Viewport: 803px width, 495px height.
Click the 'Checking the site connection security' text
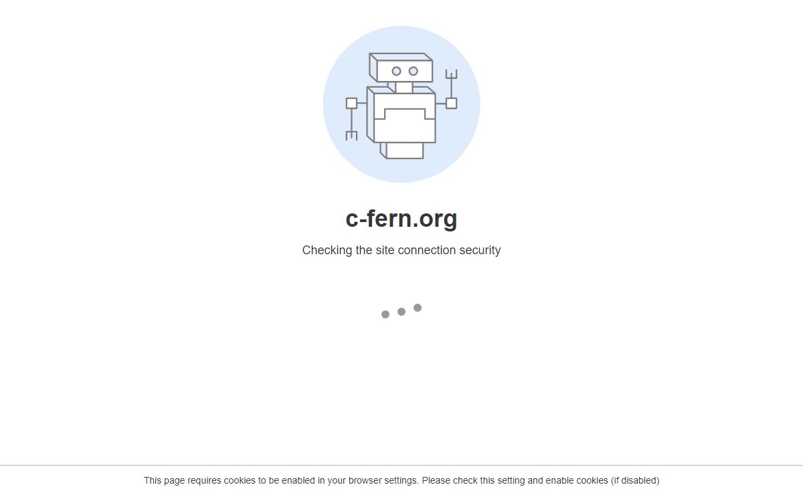pos(401,250)
